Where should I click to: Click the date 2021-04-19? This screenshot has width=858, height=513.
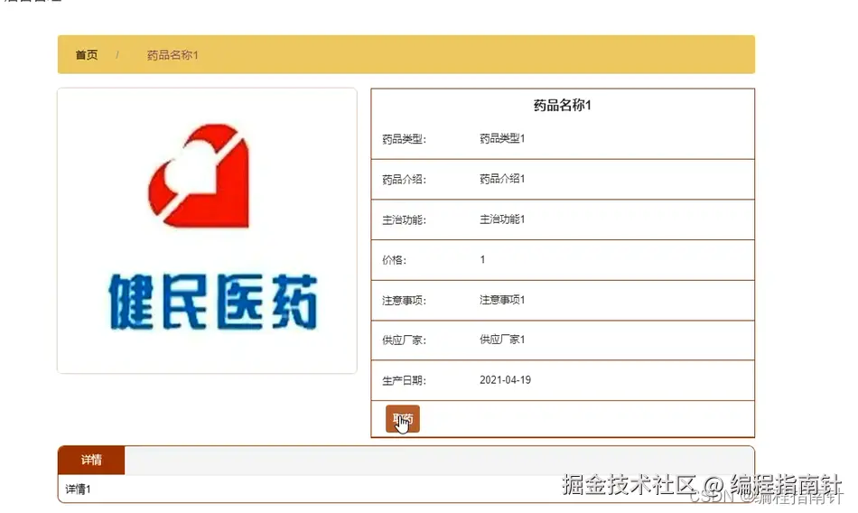coord(505,380)
